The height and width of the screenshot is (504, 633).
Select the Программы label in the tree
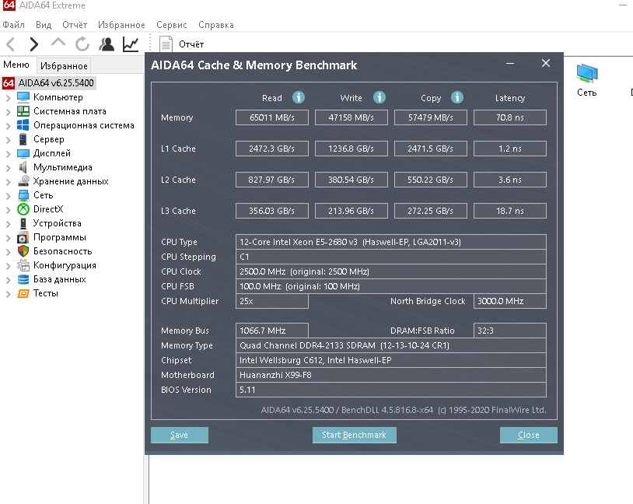[x=60, y=237]
